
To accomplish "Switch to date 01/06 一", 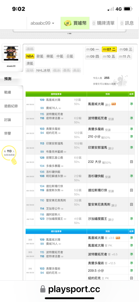I will [93, 49].
